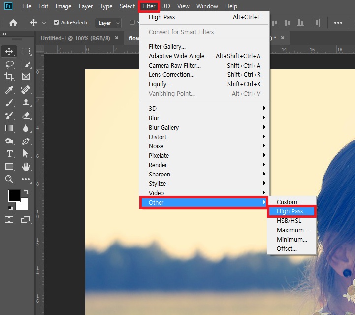Select the Eyedropper tool
This screenshot has height=315, width=355.
[x=9, y=90]
